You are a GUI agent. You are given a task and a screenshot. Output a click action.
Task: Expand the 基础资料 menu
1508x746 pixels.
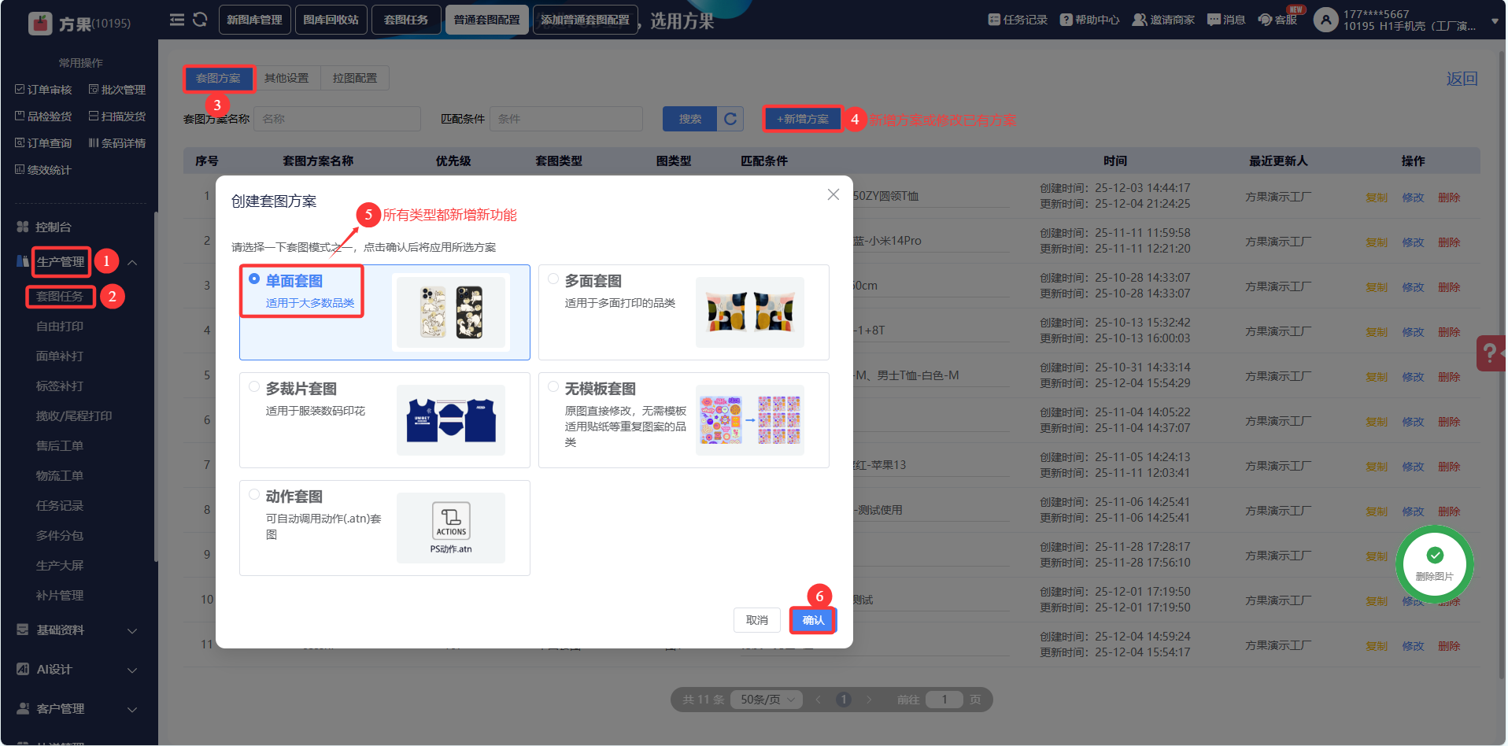(x=132, y=630)
